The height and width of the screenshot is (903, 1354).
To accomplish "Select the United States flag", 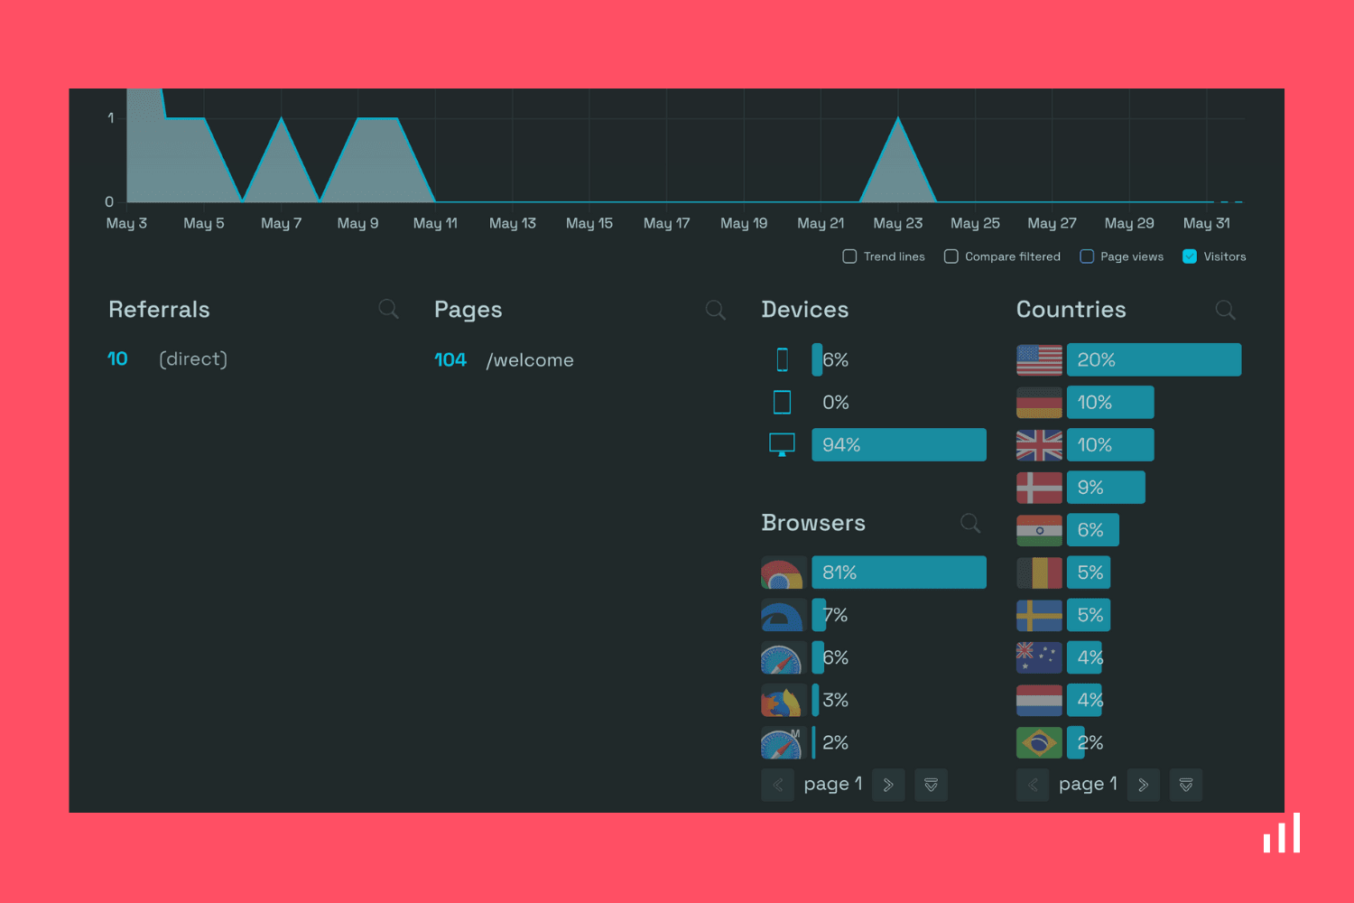I will point(1039,359).
